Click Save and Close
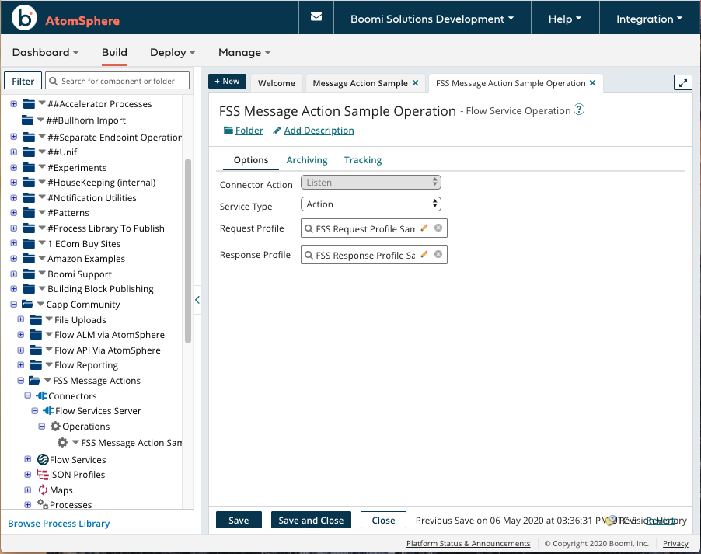 click(311, 520)
